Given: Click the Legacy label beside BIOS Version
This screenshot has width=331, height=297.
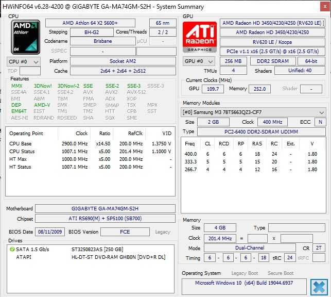Looking at the screenshot, I should tap(163, 232).
